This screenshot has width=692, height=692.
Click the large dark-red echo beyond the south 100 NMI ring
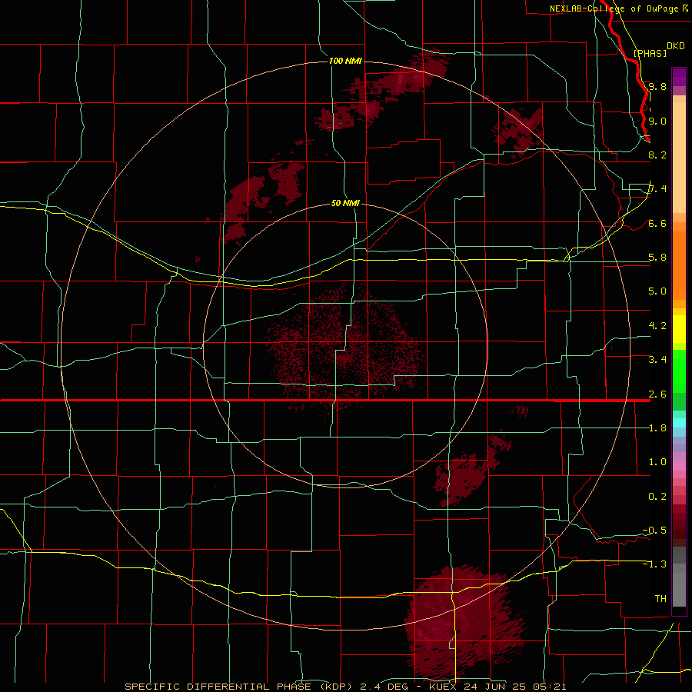tap(464, 622)
